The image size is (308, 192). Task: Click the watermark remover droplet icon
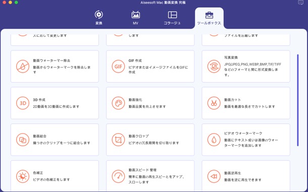pos(23,67)
